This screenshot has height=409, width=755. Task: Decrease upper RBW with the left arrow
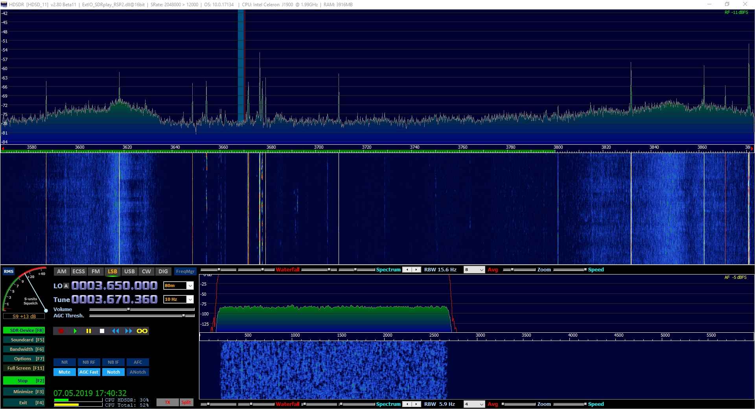[407, 270]
